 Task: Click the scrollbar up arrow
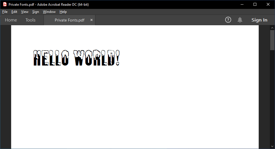[x=272, y=28]
